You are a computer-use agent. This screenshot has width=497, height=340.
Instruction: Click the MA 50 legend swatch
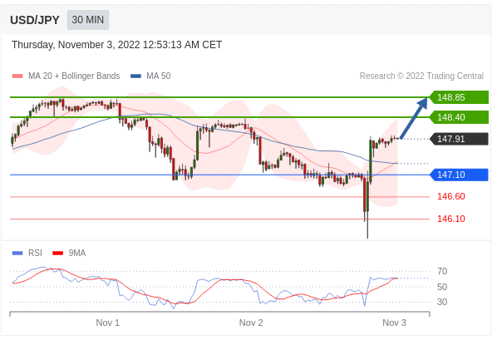(x=135, y=76)
